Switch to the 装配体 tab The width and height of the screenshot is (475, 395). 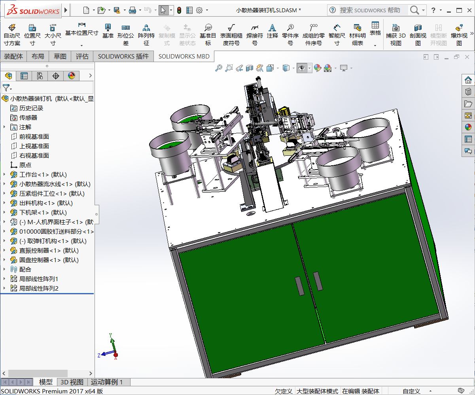click(13, 57)
